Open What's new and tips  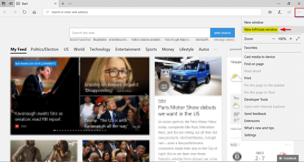(259, 128)
